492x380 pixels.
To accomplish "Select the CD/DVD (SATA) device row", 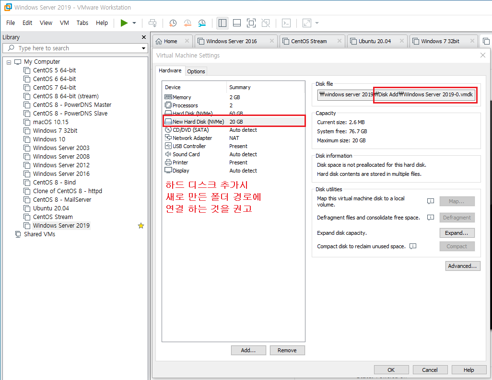I will coord(234,130).
